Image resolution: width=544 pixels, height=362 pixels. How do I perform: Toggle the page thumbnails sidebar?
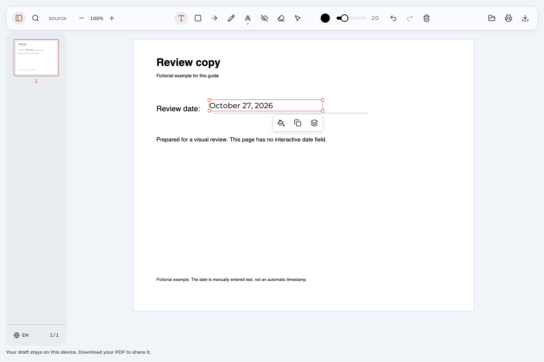pos(19,18)
